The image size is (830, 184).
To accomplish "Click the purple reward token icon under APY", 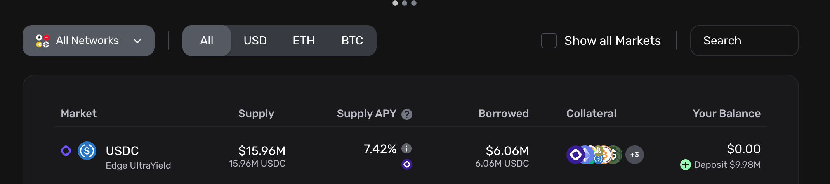I will pos(407,164).
